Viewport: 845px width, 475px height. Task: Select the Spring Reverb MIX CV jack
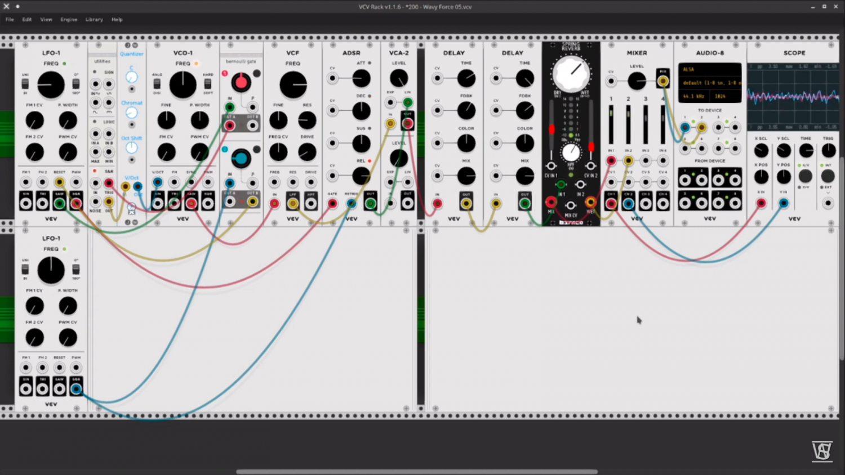571,205
